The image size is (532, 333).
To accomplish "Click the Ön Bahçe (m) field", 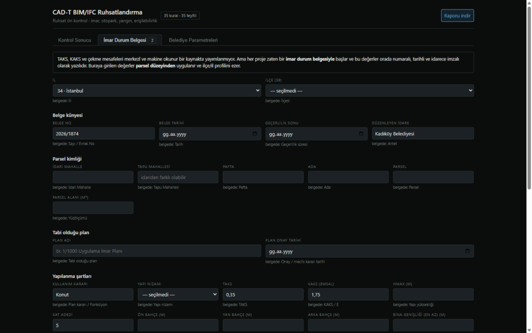I will (x=178, y=325).
